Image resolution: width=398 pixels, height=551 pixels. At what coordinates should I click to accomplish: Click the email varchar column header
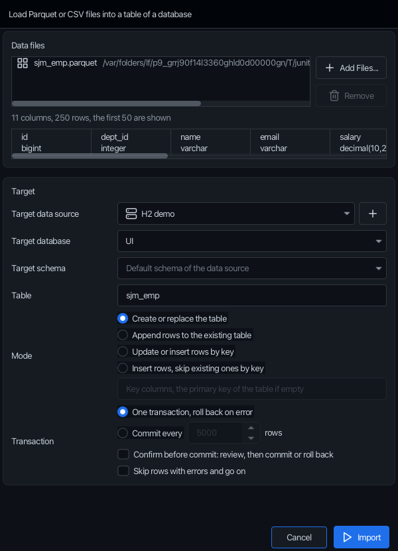290,143
